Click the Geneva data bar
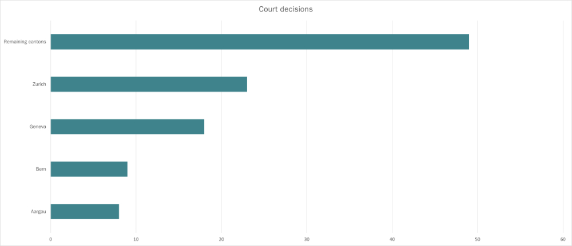This screenshot has height=246, width=572. pyautogui.click(x=128, y=126)
